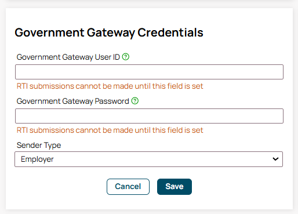Click the chevron arrow in Sender Type box

tap(275, 159)
